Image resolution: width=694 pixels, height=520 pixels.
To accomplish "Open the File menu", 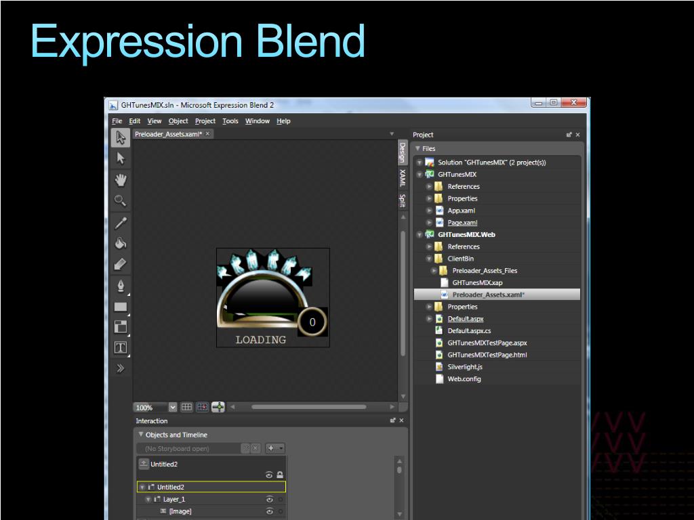I will (117, 121).
